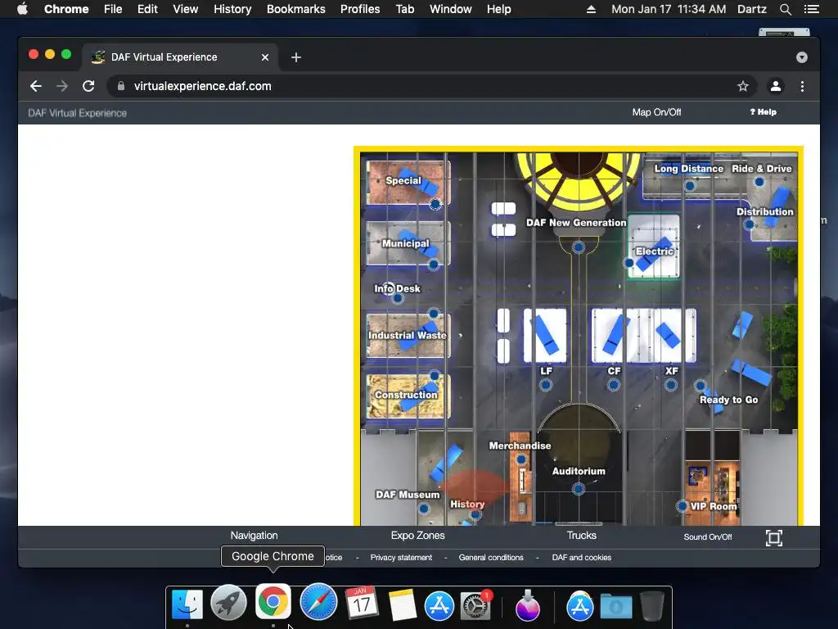Select the DAF Virtual Experience tab
The image size is (838, 629).
(180, 57)
